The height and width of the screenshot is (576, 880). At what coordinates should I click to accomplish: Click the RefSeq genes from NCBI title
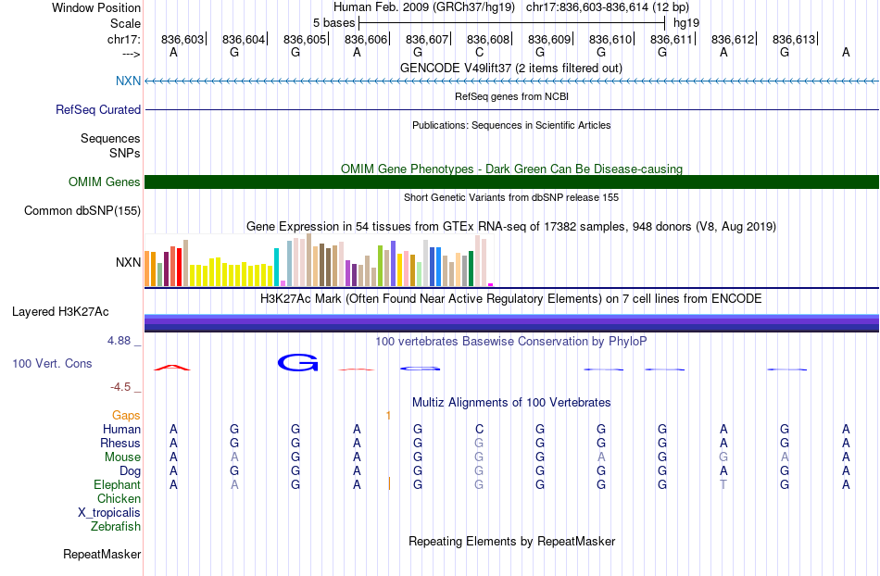point(511,96)
